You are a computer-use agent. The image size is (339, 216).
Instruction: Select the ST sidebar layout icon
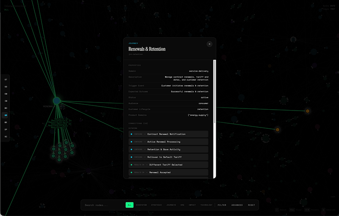pyautogui.click(x=6, y=80)
